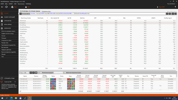
Task: Open Разбор ситуаций eye icon
Action: pyautogui.click(x=2, y=17)
